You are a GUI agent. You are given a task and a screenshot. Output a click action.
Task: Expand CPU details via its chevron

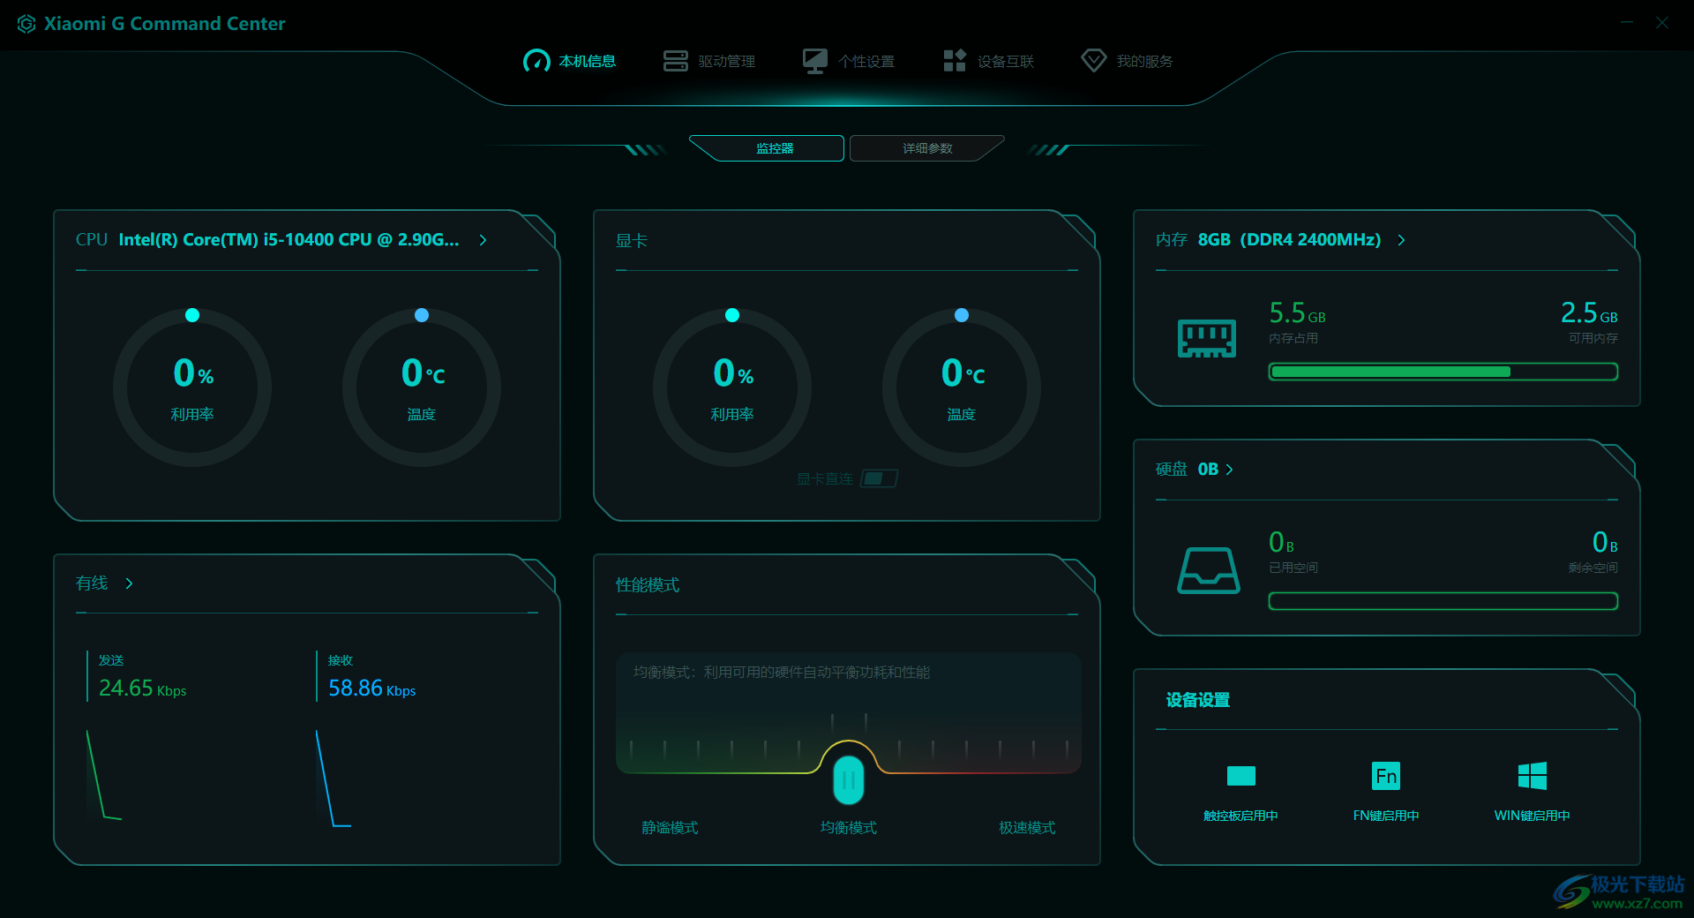tap(483, 239)
